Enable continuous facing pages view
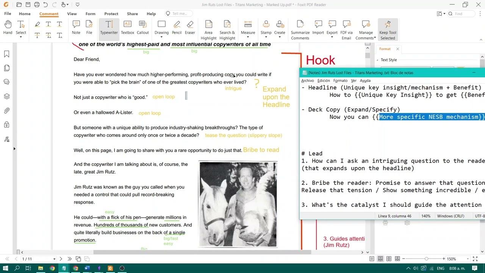This screenshot has width=485, height=273. point(397,259)
